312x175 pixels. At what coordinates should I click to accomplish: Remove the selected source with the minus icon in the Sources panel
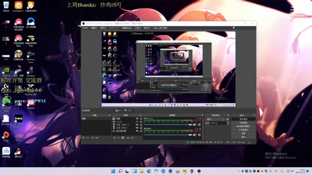click(119, 138)
